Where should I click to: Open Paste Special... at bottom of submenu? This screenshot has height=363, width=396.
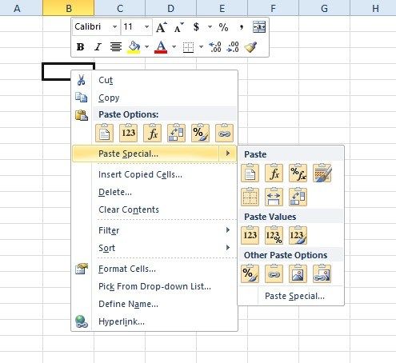(x=294, y=296)
